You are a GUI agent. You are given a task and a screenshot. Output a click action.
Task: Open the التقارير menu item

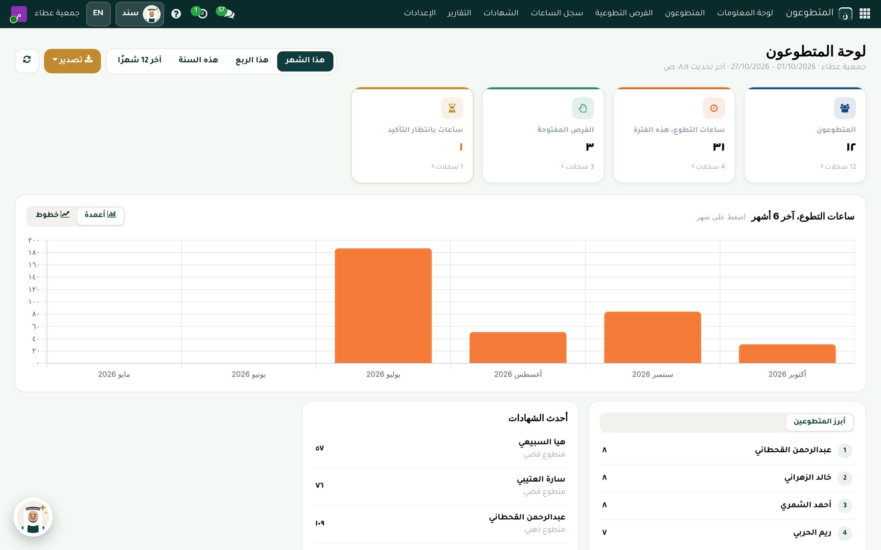(x=459, y=13)
